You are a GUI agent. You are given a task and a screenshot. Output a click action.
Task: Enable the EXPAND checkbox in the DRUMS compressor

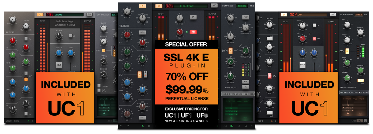tap(99, 86)
